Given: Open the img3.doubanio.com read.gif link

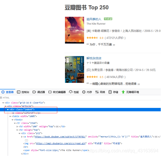Looking at the screenshot, I should (60, 143).
